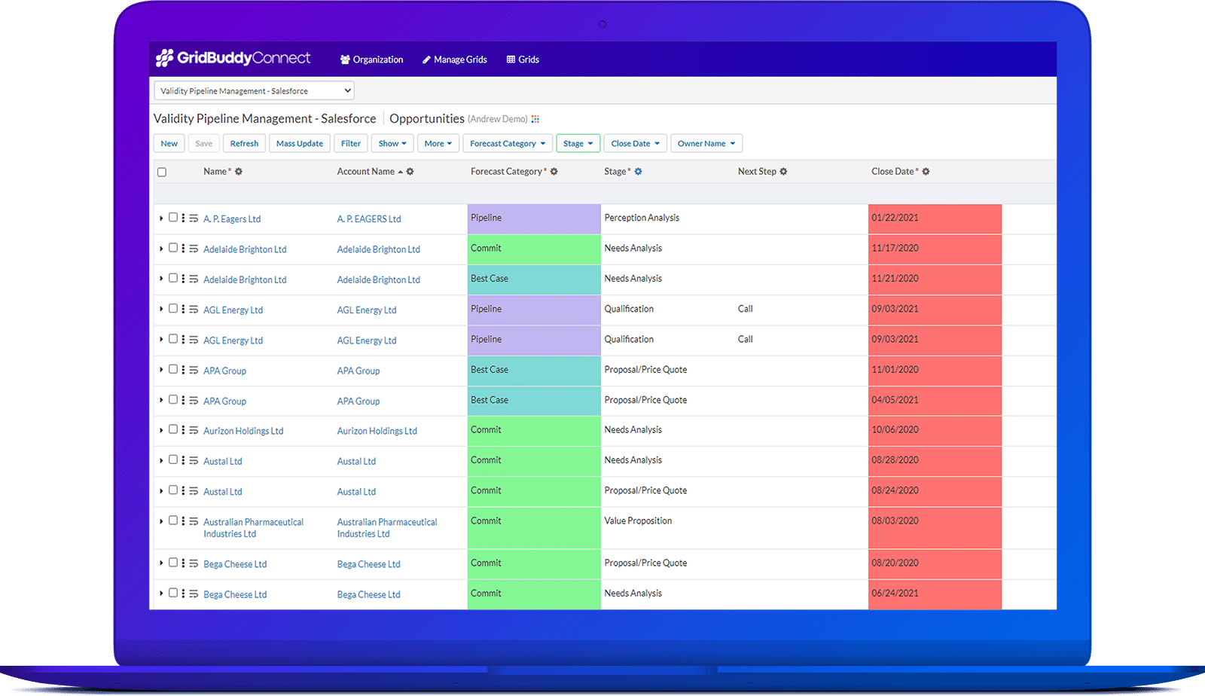Click the Mass Update button
This screenshot has height=696, width=1205.
pyautogui.click(x=300, y=143)
